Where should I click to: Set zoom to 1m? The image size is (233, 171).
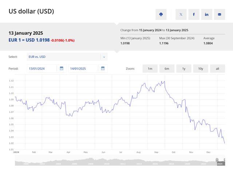point(150,68)
